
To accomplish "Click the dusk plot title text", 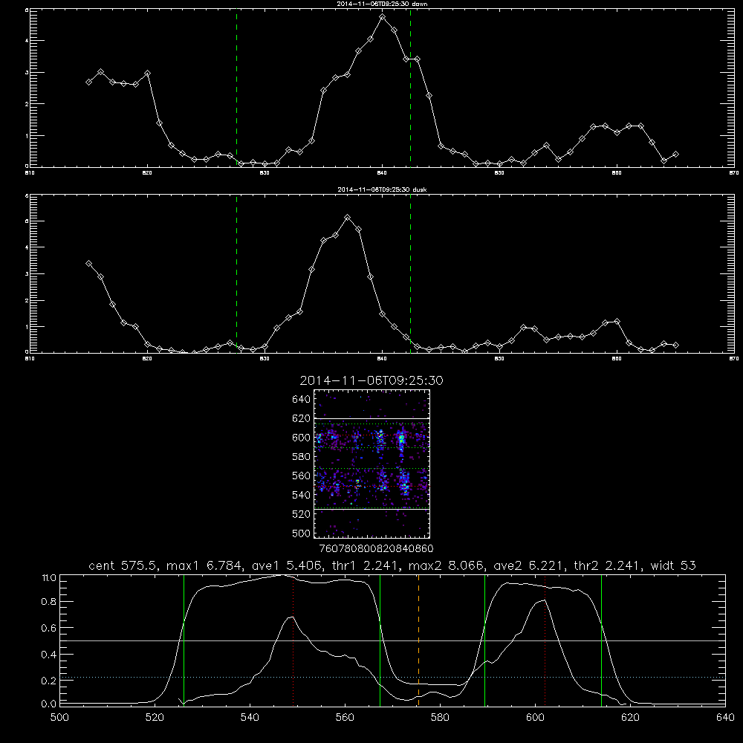I will pos(382,189).
